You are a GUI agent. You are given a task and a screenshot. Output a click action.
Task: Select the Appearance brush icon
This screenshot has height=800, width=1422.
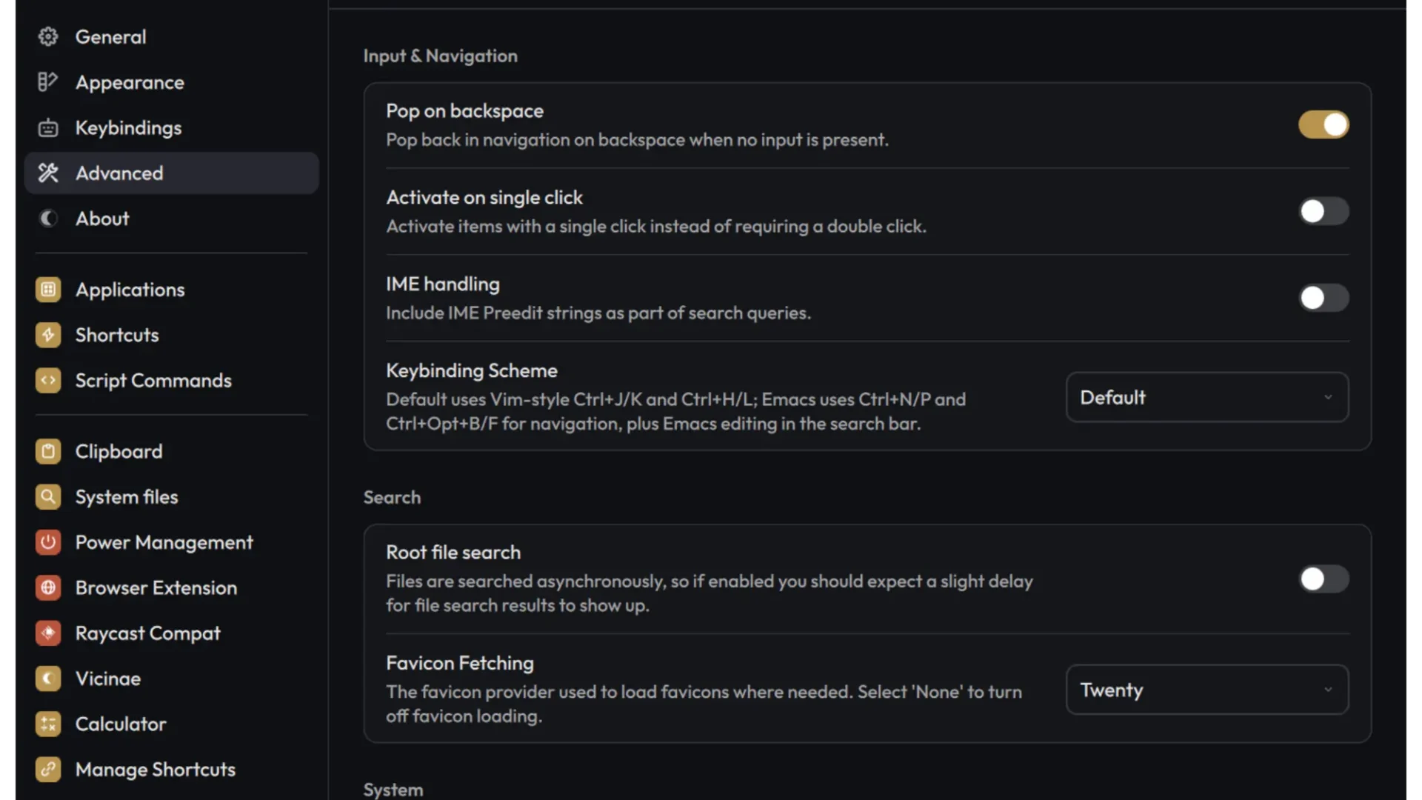click(48, 82)
